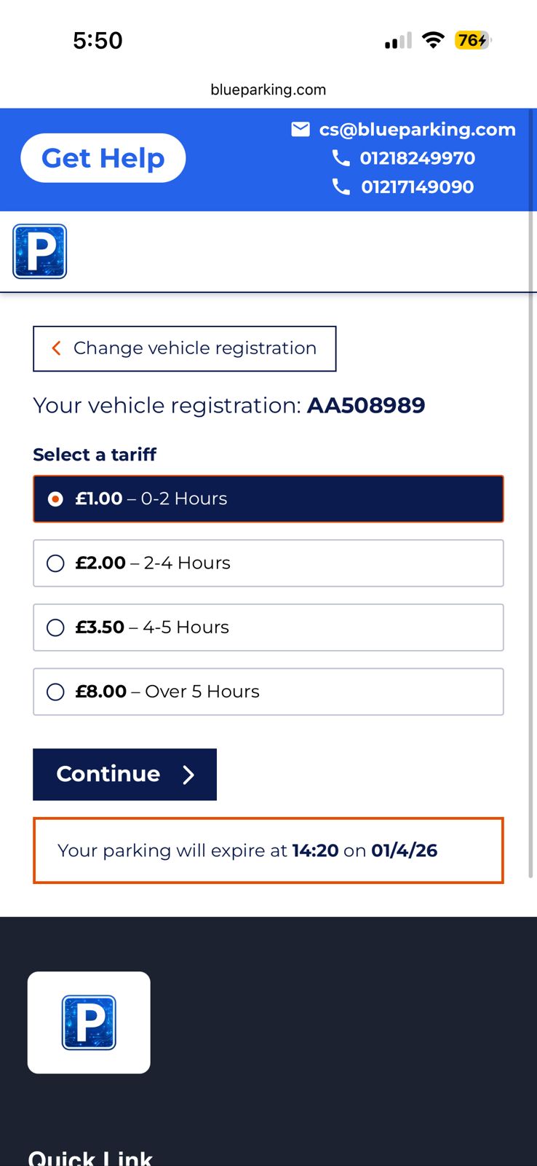
Task: Call the 01218249970 phone number link
Action: (x=417, y=157)
